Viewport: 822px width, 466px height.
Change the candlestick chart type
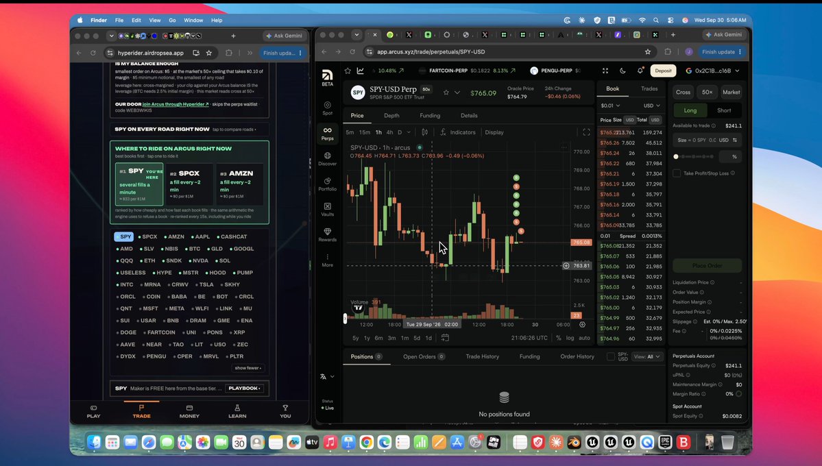click(x=424, y=133)
